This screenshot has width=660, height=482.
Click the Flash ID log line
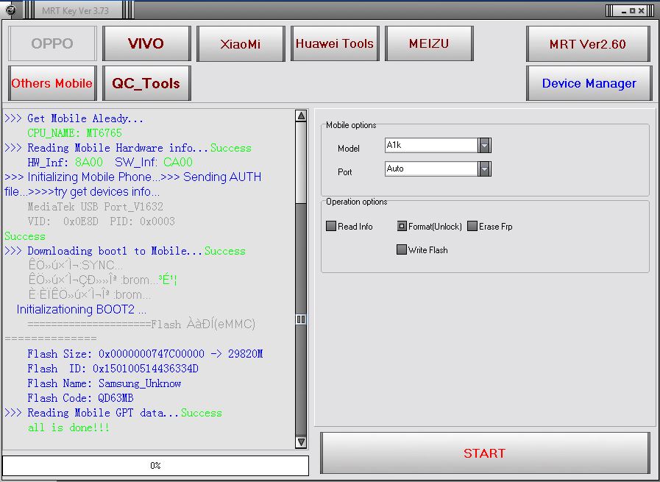coord(113,369)
